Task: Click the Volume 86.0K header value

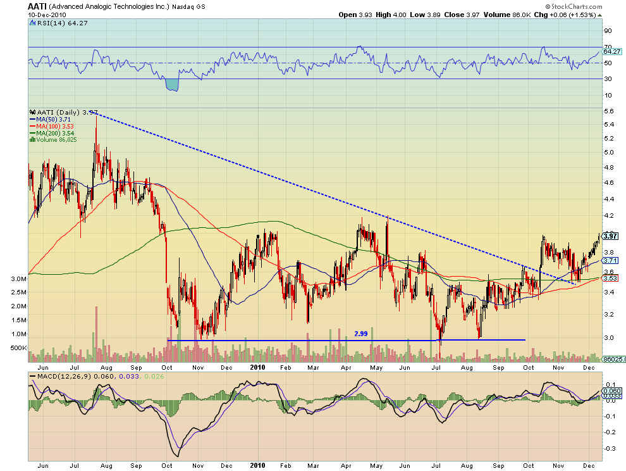Action: coord(507,15)
